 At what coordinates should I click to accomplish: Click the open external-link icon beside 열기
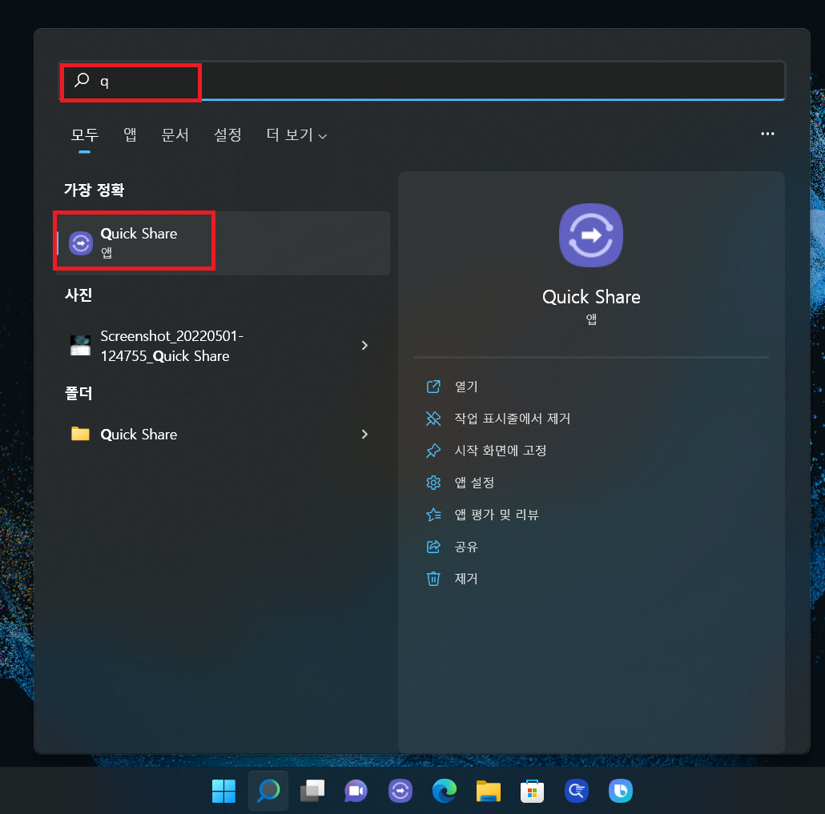[433, 387]
